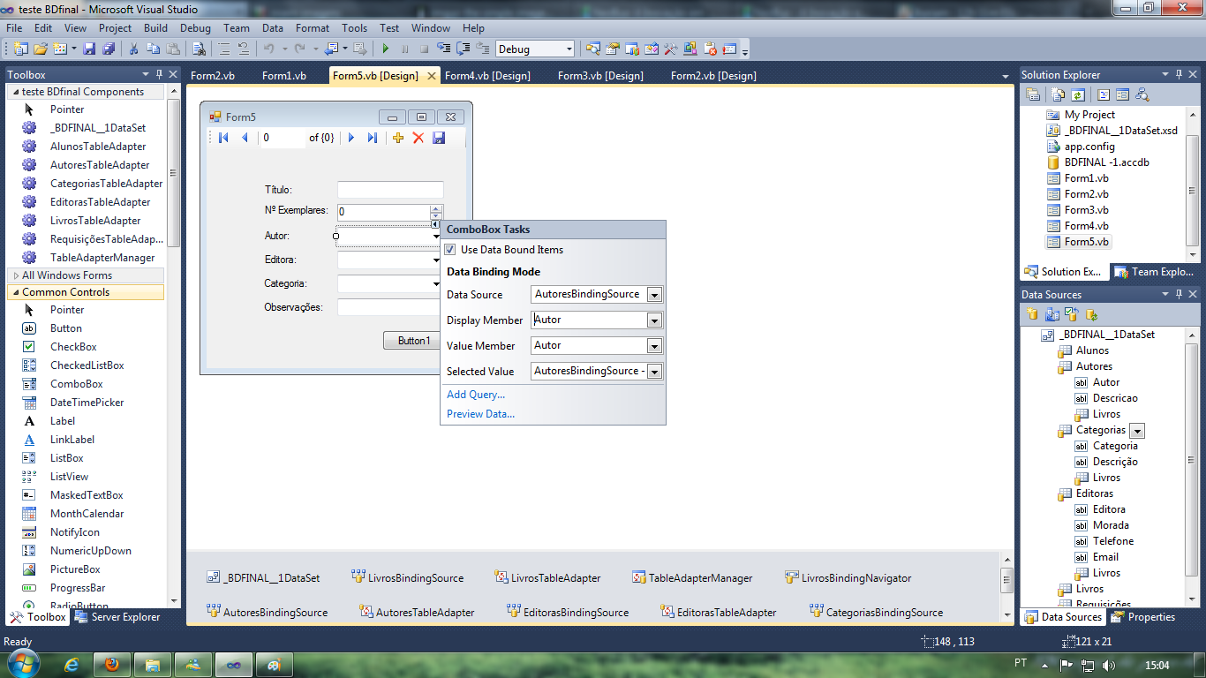Pick the DateTimePicker tool from Toolbox
The height and width of the screenshot is (678, 1206).
(x=87, y=403)
